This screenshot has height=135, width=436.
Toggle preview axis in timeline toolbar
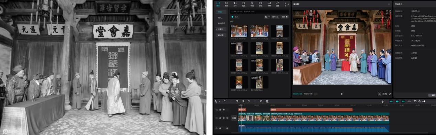[409, 101]
